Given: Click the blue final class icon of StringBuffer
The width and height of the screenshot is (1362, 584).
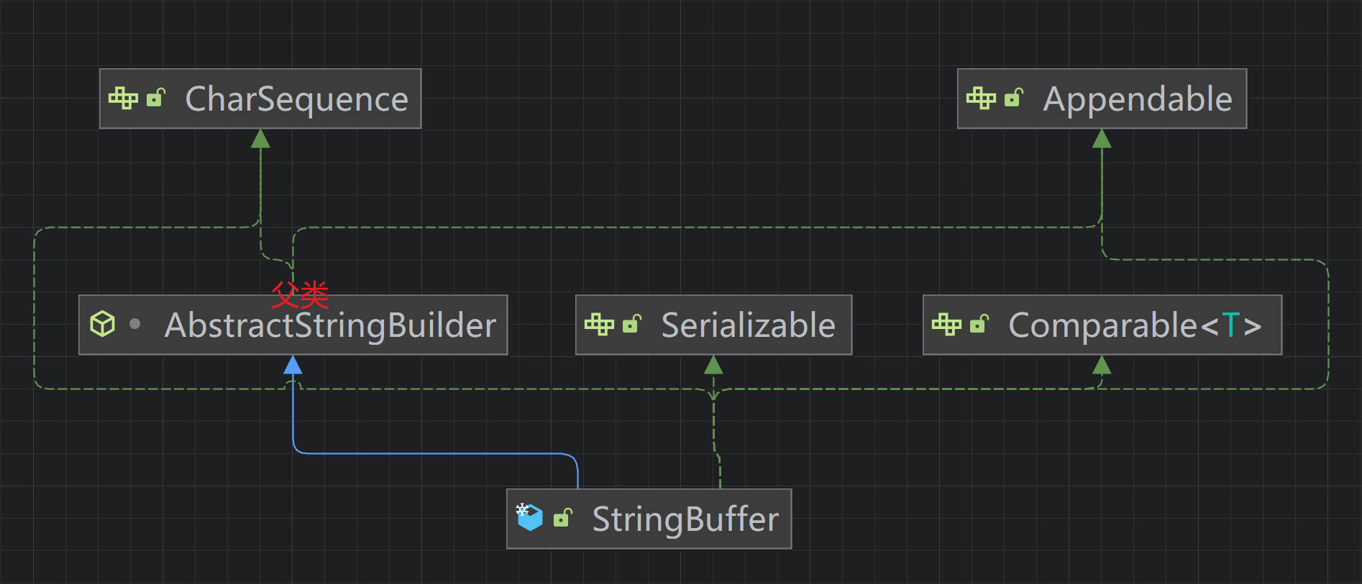Looking at the screenshot, I should tap(530, 517).
